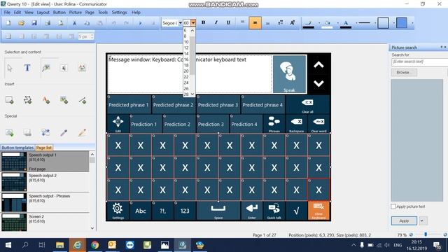The height and width of the screenshot is (252, 448).
Task: Click the Abc keyboard button
Action: pyautogui.click(x=140, y=211)
